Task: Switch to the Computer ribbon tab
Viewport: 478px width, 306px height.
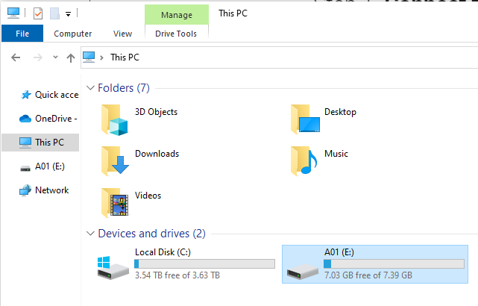Action: click(73, 34)
